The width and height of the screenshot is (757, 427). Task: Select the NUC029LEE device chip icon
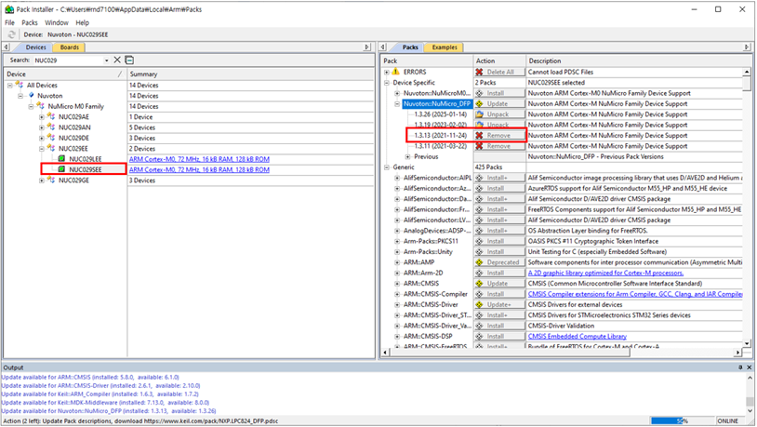point(61,159)
